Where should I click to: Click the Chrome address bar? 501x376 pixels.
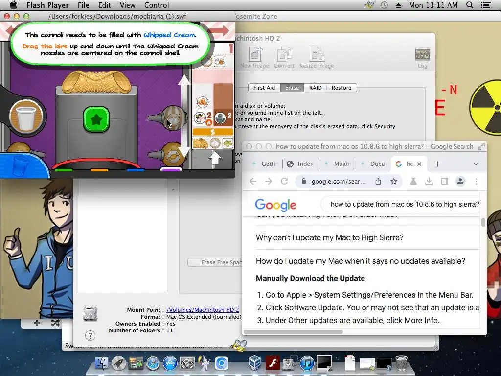[338, 181]
